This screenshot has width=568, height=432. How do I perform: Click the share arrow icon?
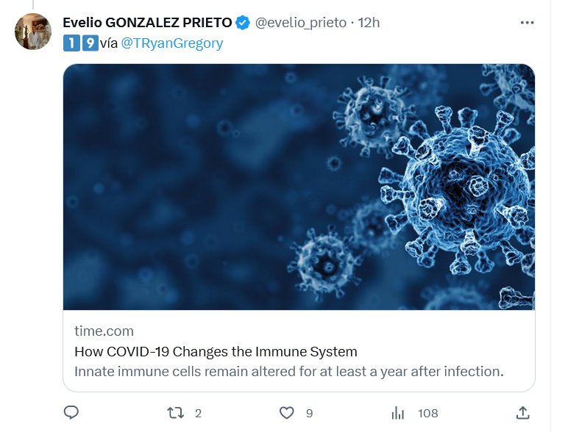(522, 413)
